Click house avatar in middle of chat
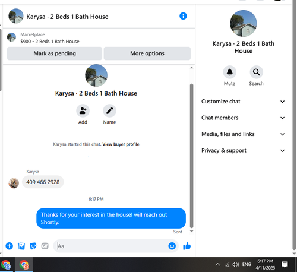 (96, 75)
